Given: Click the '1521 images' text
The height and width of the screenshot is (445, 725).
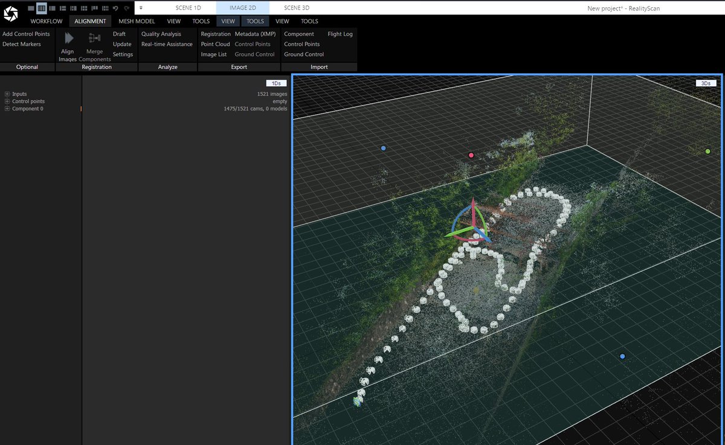Looking at the screenshot, I should tap(272, 94).
